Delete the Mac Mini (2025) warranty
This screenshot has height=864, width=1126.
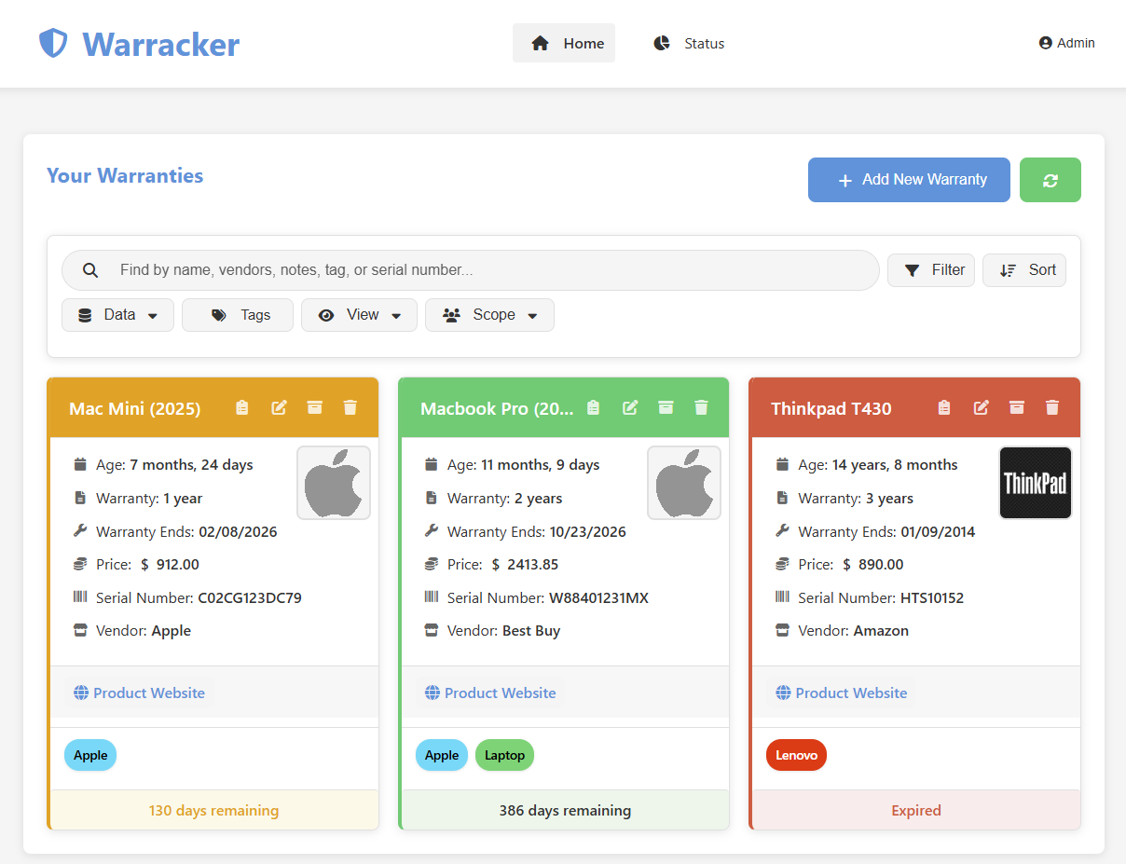coord(350,407)
